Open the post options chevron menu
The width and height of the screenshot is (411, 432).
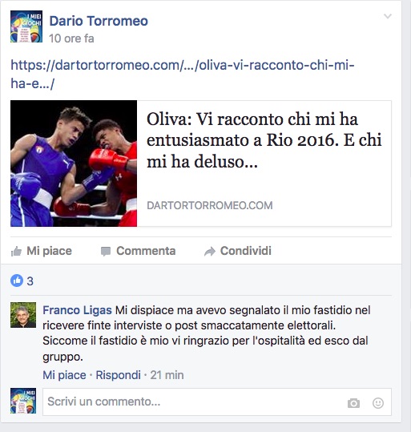click(x=388, y=16)
